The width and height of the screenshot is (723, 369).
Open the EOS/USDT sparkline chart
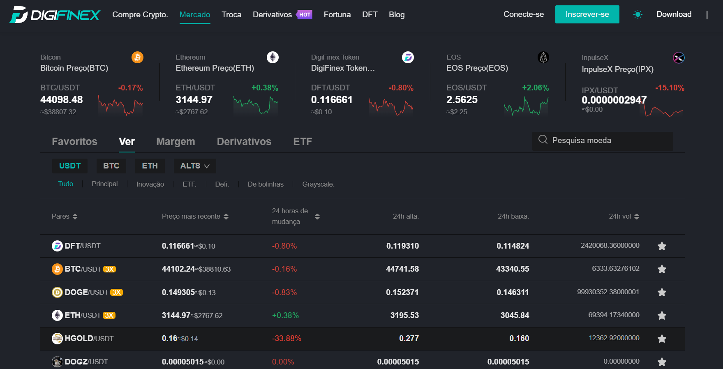[x=526, y=106]
